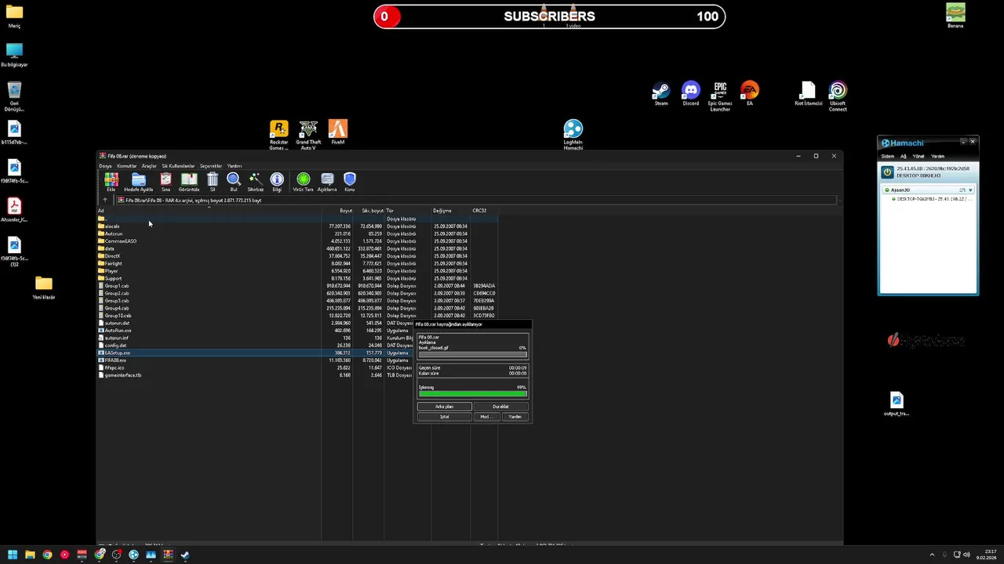This screenshot has width=1004, height=564.
Task: Click the Steam taskbar icon
Action: point(185,555)
